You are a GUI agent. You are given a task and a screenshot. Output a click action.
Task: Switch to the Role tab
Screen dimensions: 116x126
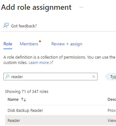8,44
